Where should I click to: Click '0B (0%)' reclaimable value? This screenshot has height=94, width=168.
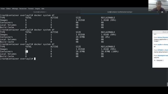pyautogui.click(x=106, y=37)
